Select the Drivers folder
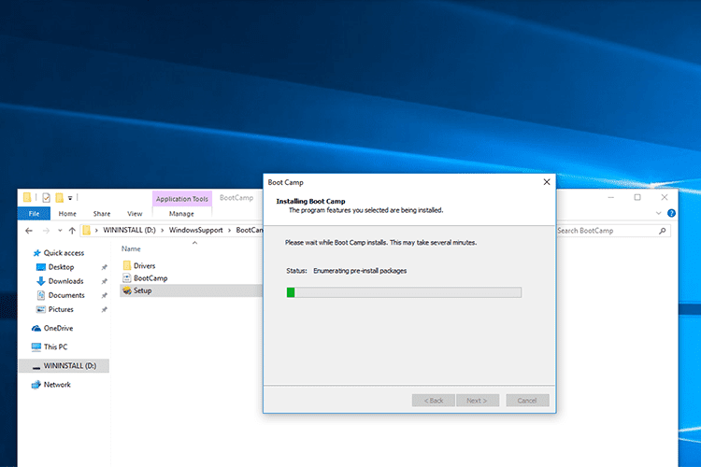This screenshot has width=701, height=467. (144, 266)
